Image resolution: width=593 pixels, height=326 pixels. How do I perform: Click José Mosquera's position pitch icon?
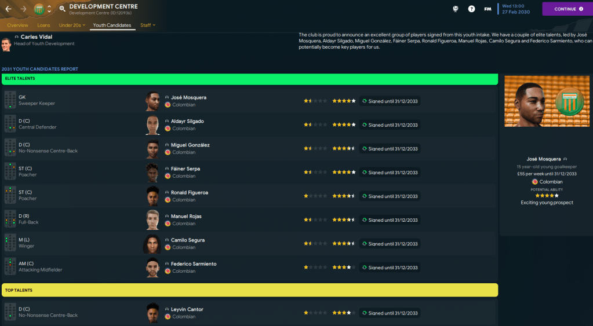(10, 101)
